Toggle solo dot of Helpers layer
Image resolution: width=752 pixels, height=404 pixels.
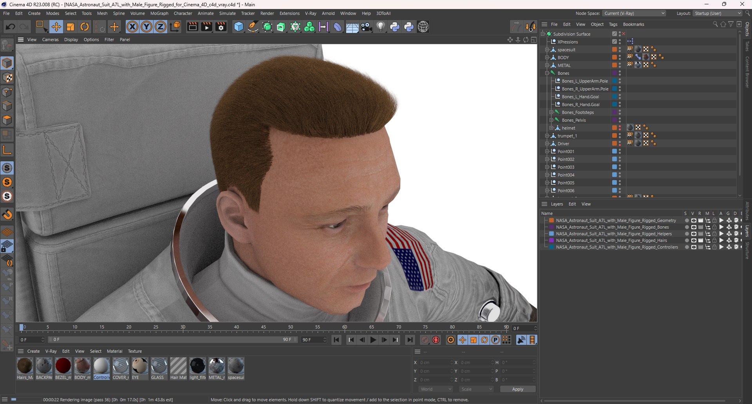click(687, 234)
